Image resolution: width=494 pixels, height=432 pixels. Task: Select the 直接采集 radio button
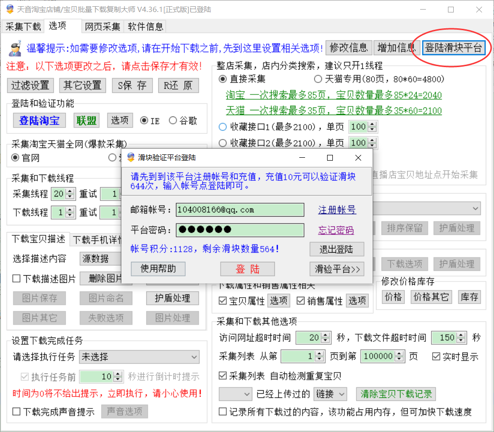pyautogui.click(x=223, y=79)
